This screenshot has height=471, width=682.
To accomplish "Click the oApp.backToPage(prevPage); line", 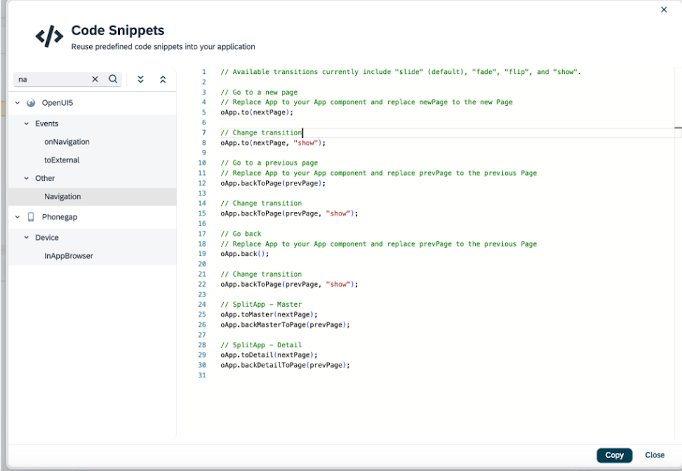I will point(273,183).
